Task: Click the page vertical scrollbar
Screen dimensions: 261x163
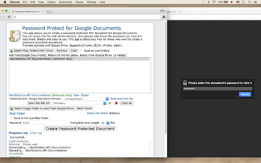Action: [x=166, y=78]
